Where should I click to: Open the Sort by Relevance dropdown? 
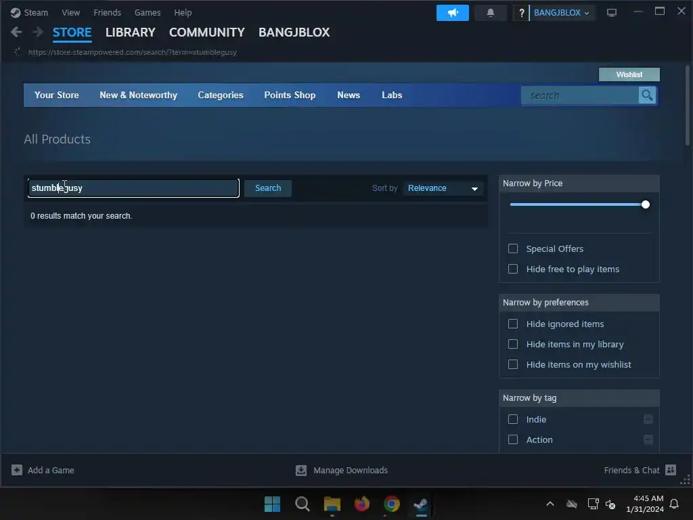pos(443,188)
